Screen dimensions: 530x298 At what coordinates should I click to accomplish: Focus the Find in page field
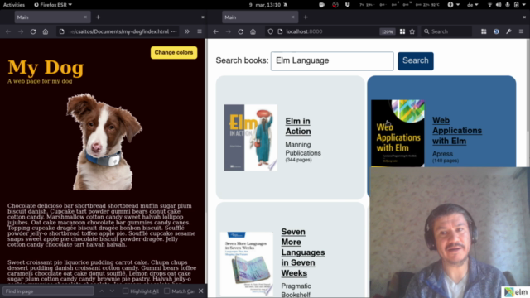click(48, 291)
